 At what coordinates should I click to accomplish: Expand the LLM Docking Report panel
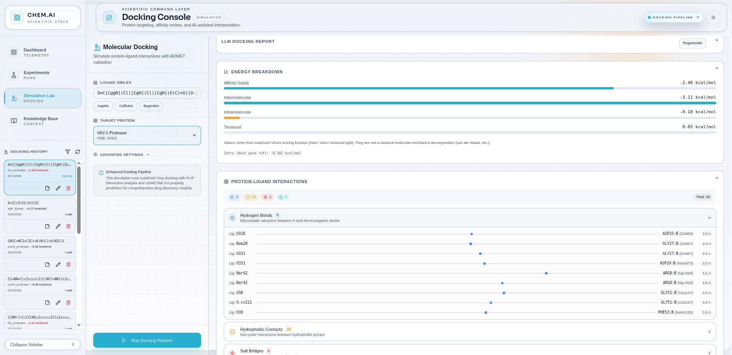click(x=717, y=40)
